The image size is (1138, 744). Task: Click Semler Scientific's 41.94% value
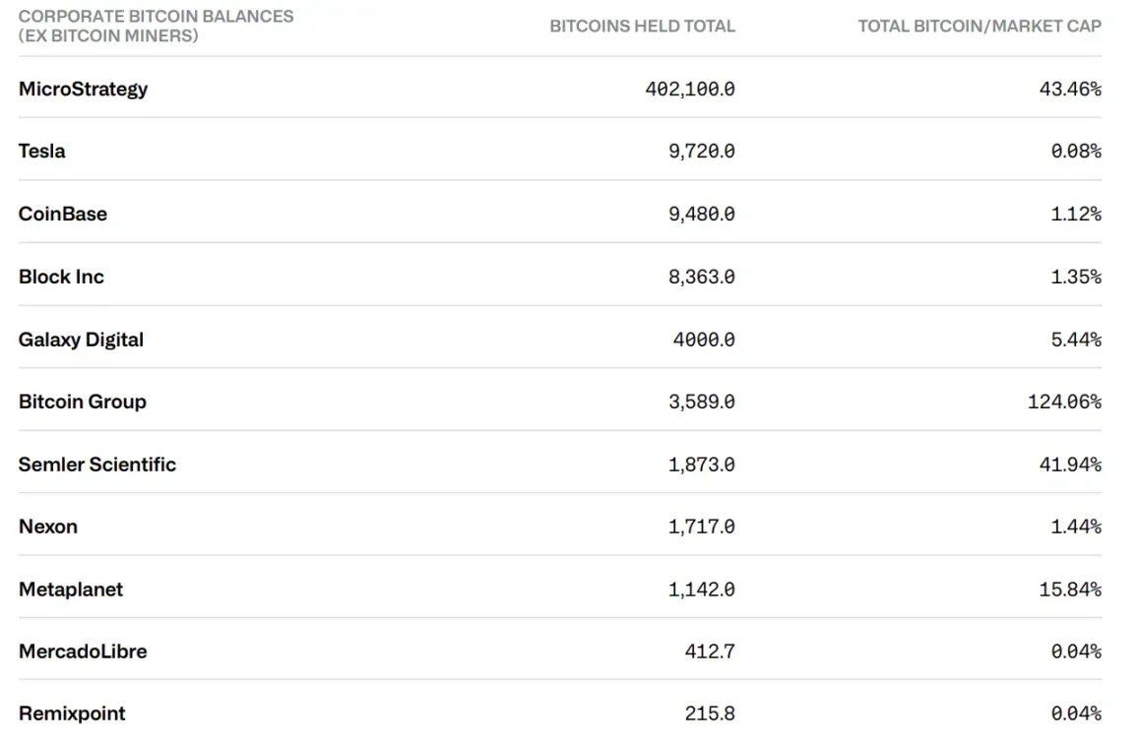pos(1070,465)
